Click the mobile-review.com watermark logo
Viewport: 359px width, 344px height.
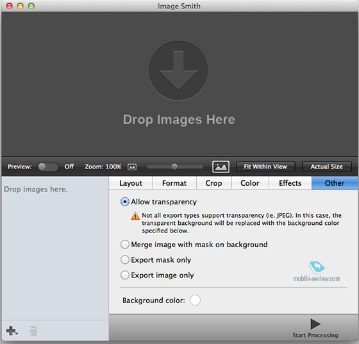coord(317,272)
